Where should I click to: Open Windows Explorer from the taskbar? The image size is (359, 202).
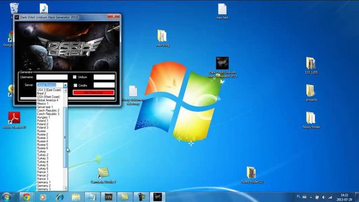pos(76,197)
